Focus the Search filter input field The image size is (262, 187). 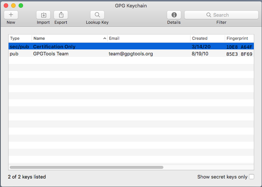[x=221, y=15]
